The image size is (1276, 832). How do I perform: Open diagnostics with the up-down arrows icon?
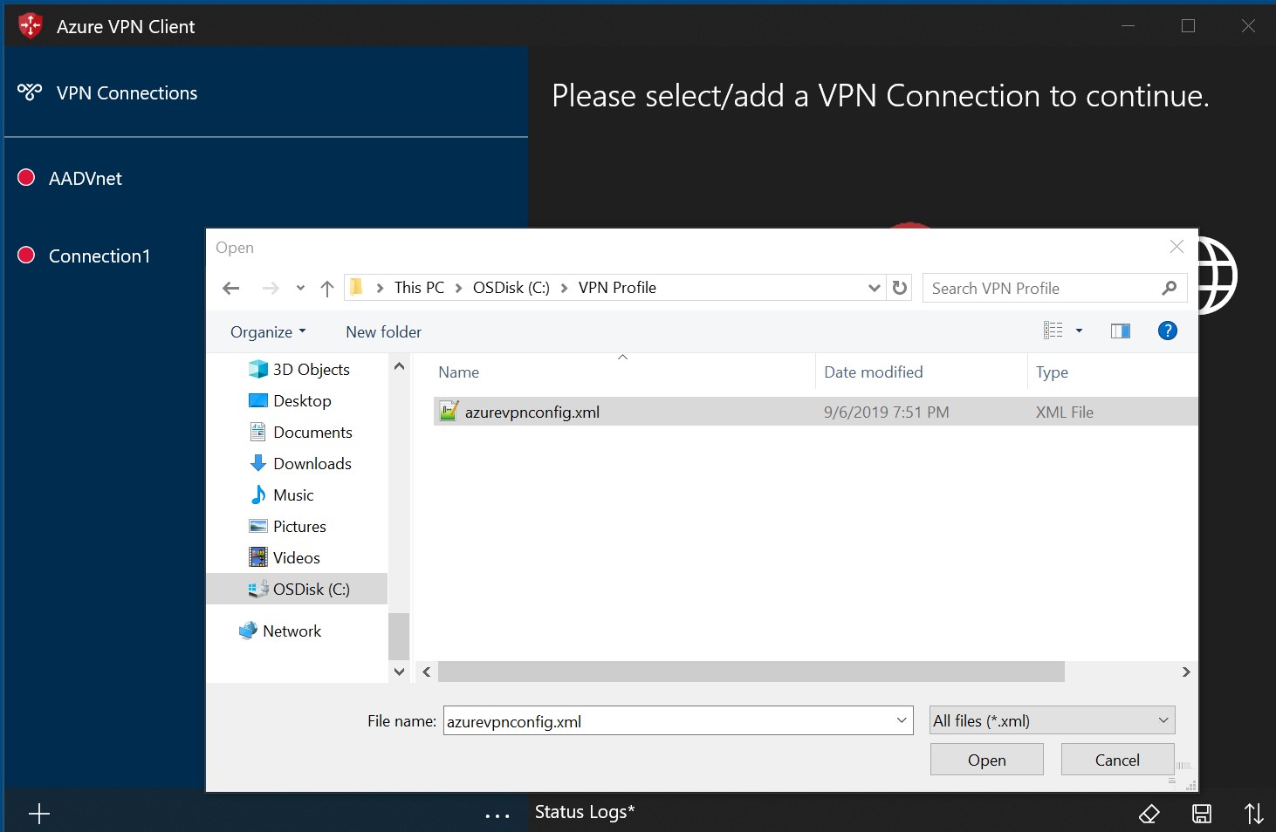point(1254,813)
